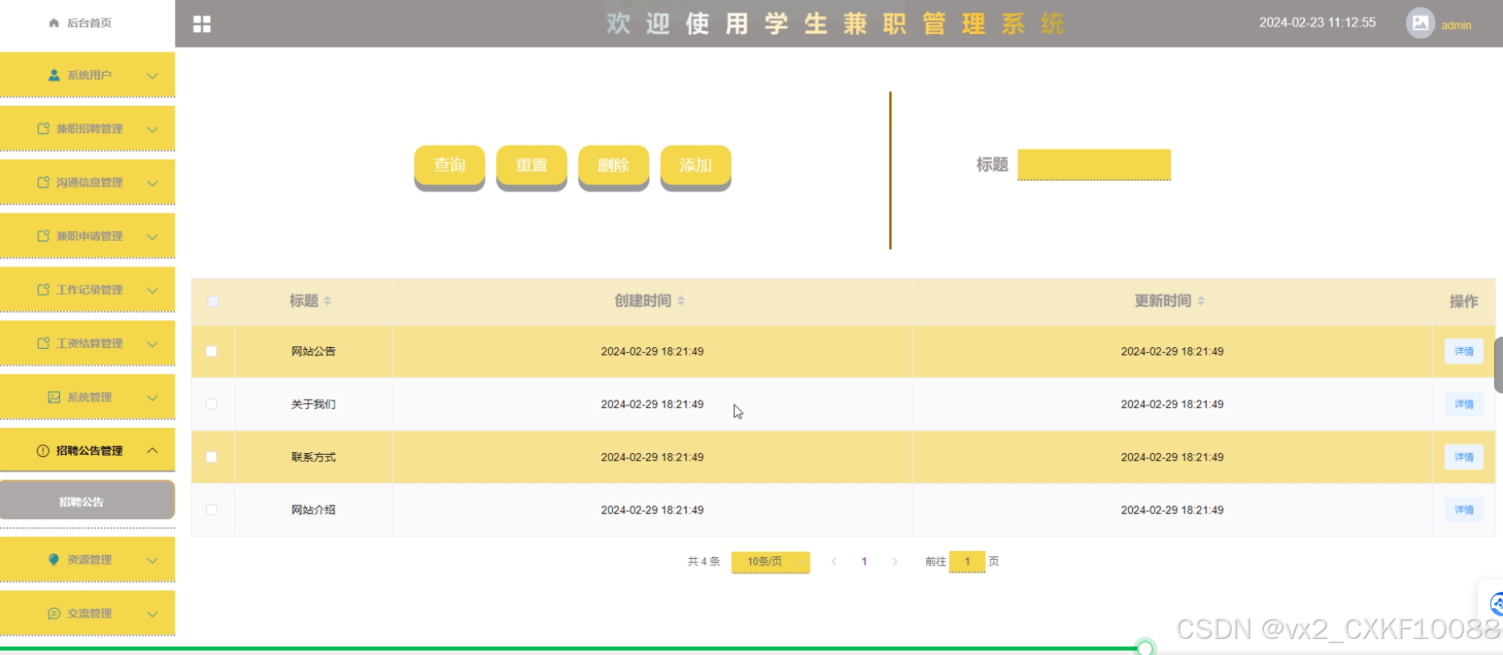Expand the 工作记录管理 menu chevron

click(x=152, y=290)
